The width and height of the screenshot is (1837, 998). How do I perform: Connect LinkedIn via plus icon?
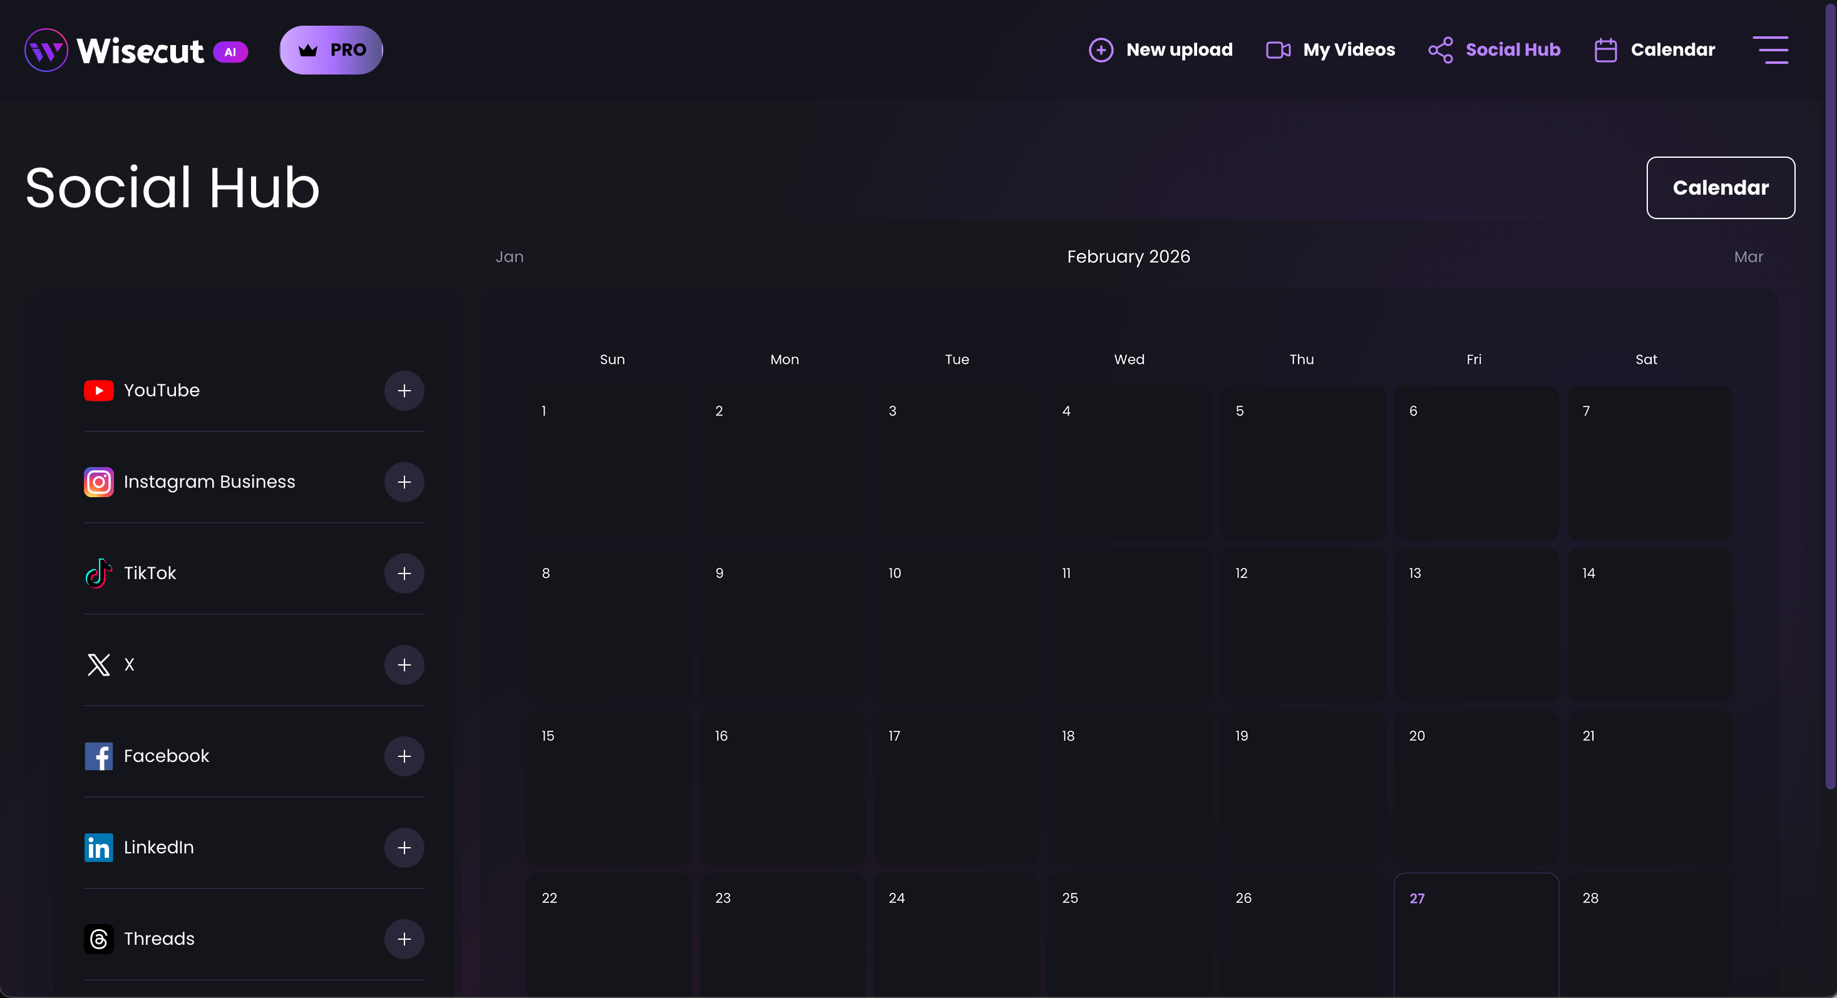coord(404,847)
